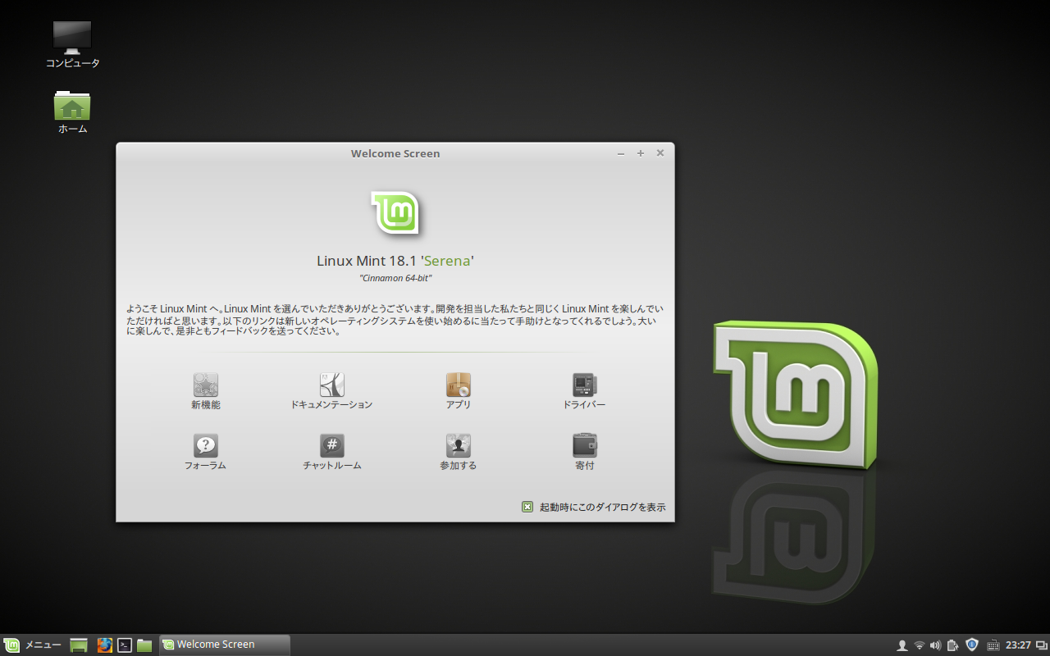Click the window list icon at panel corner
1050x656 pixels.
tap(1042, 645)
